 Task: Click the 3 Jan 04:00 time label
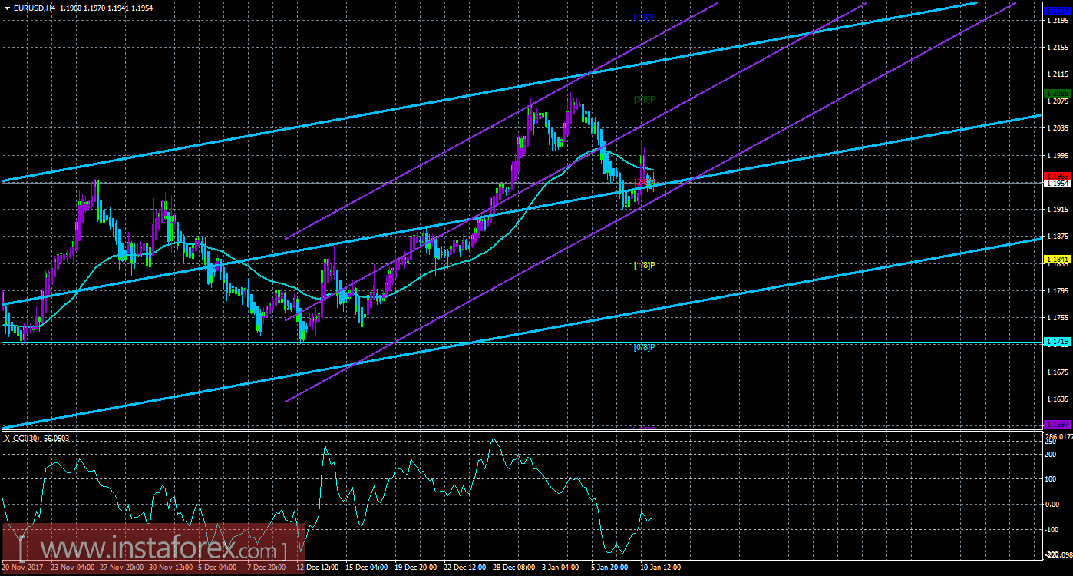click(560, 568)
